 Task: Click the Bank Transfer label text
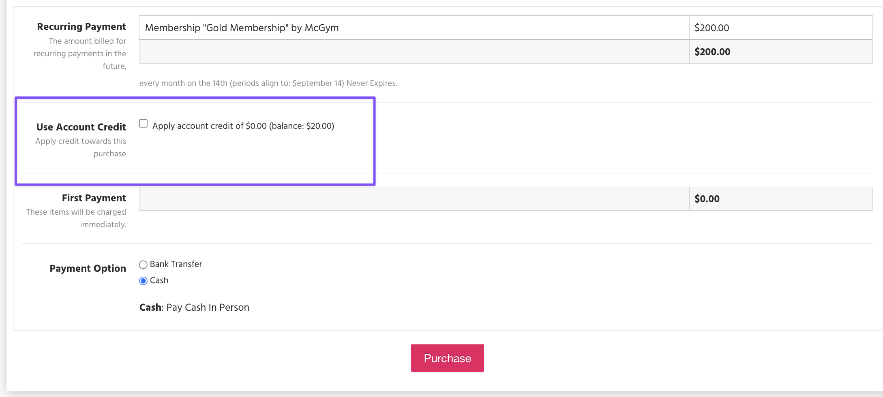click(176, 264)
